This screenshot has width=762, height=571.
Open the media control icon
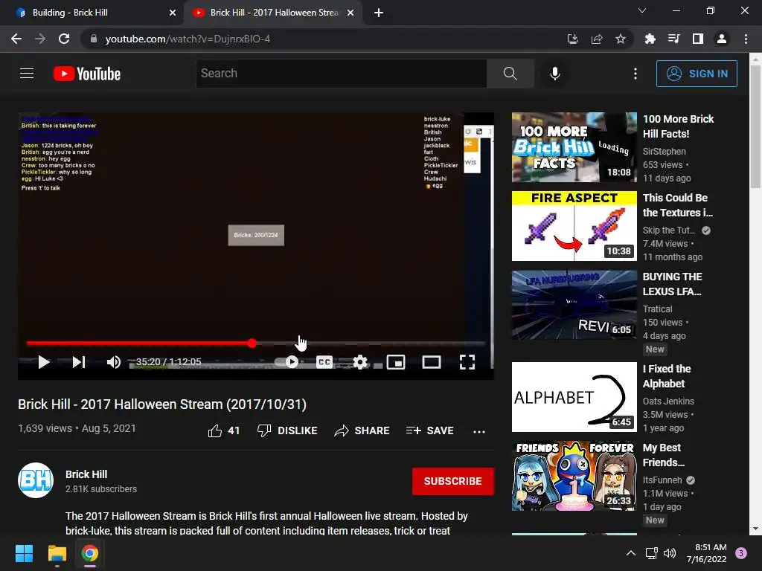point(673,39)
